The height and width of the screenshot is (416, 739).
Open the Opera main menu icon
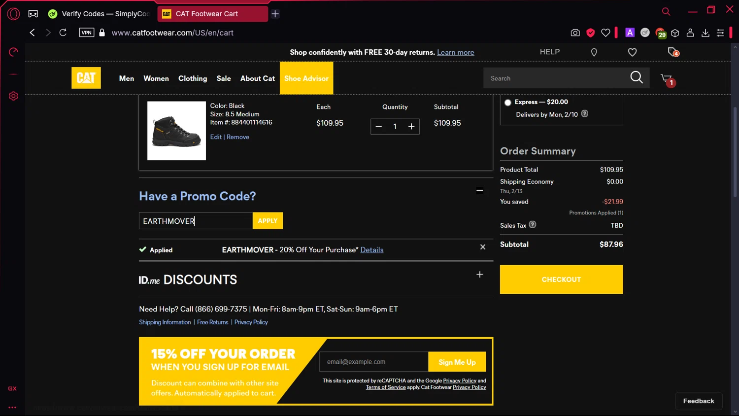[x=14, y=14]
